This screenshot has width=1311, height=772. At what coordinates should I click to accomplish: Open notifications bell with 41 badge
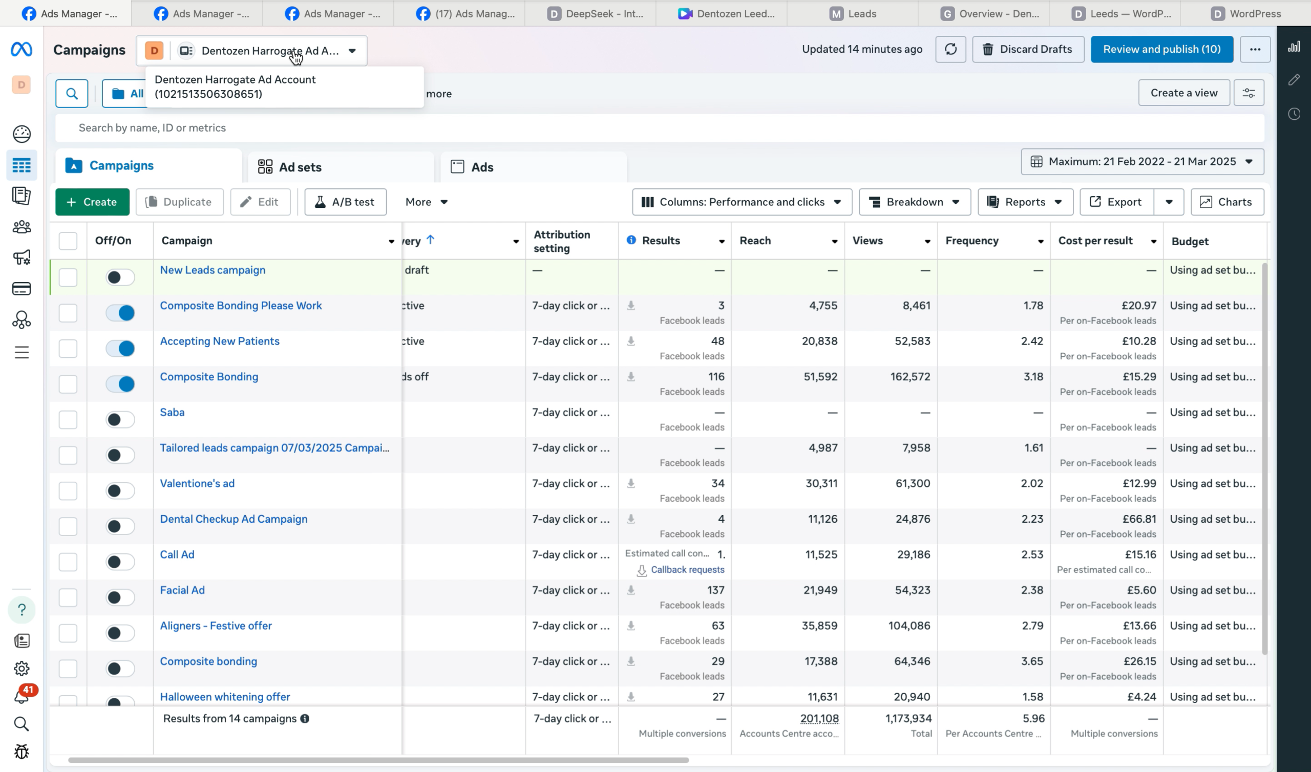[23, 696]
